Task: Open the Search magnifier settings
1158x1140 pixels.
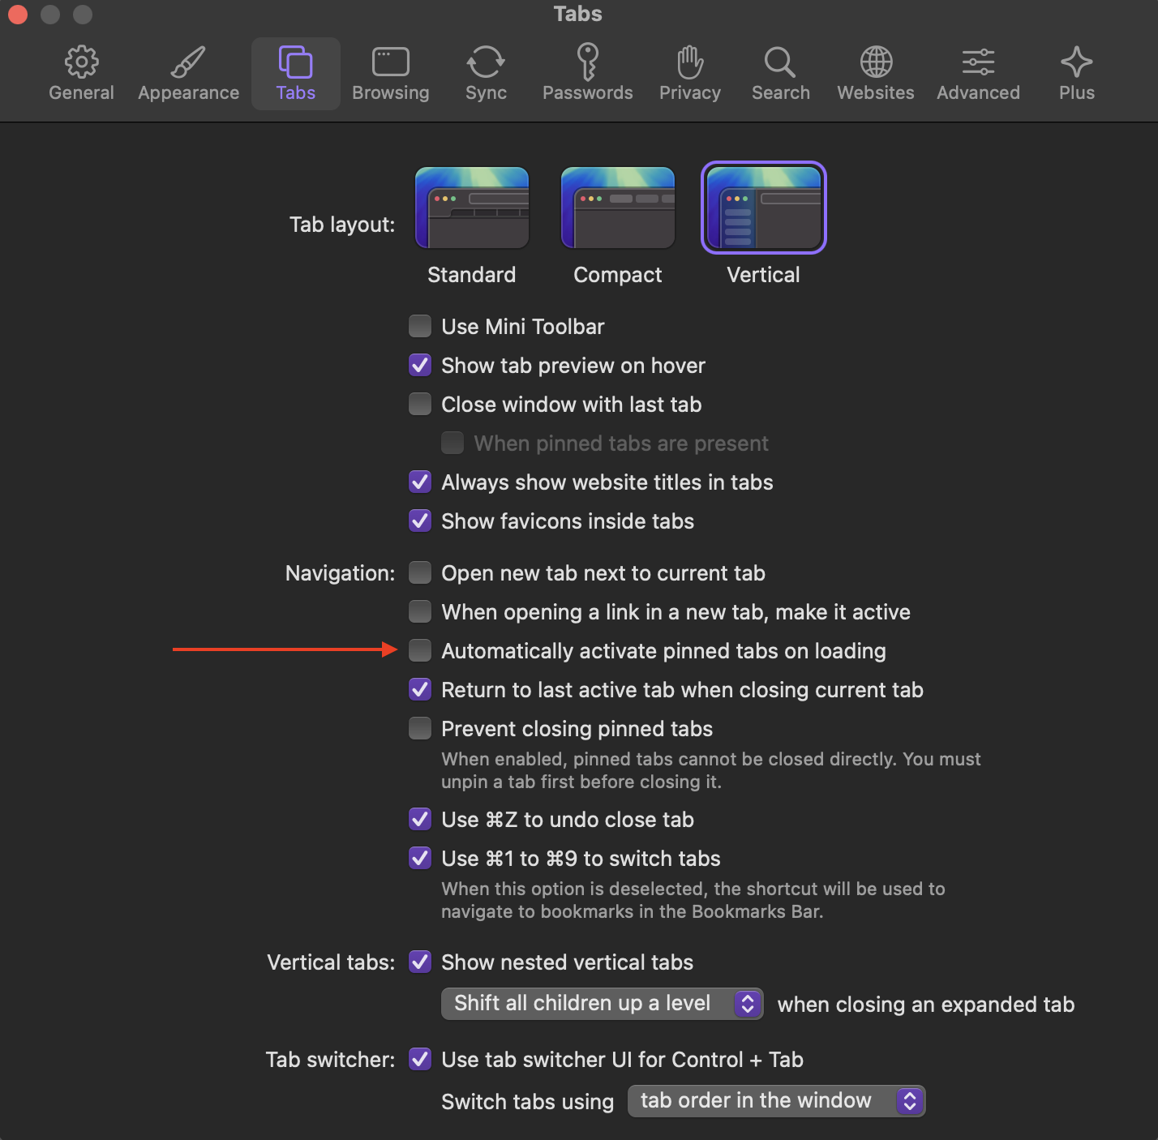Action: pos(780,62)
